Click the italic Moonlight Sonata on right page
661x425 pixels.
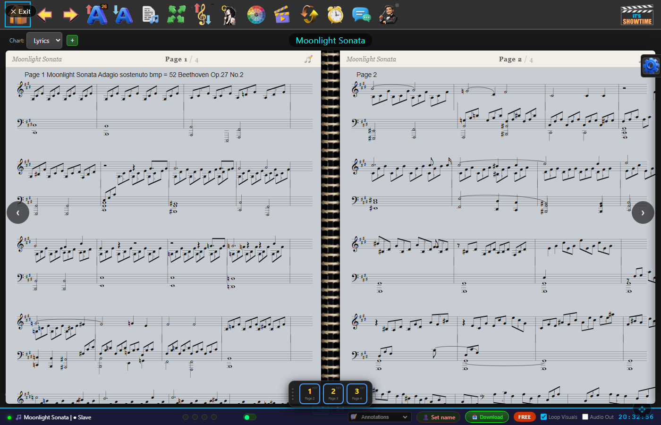pos(371,59)
